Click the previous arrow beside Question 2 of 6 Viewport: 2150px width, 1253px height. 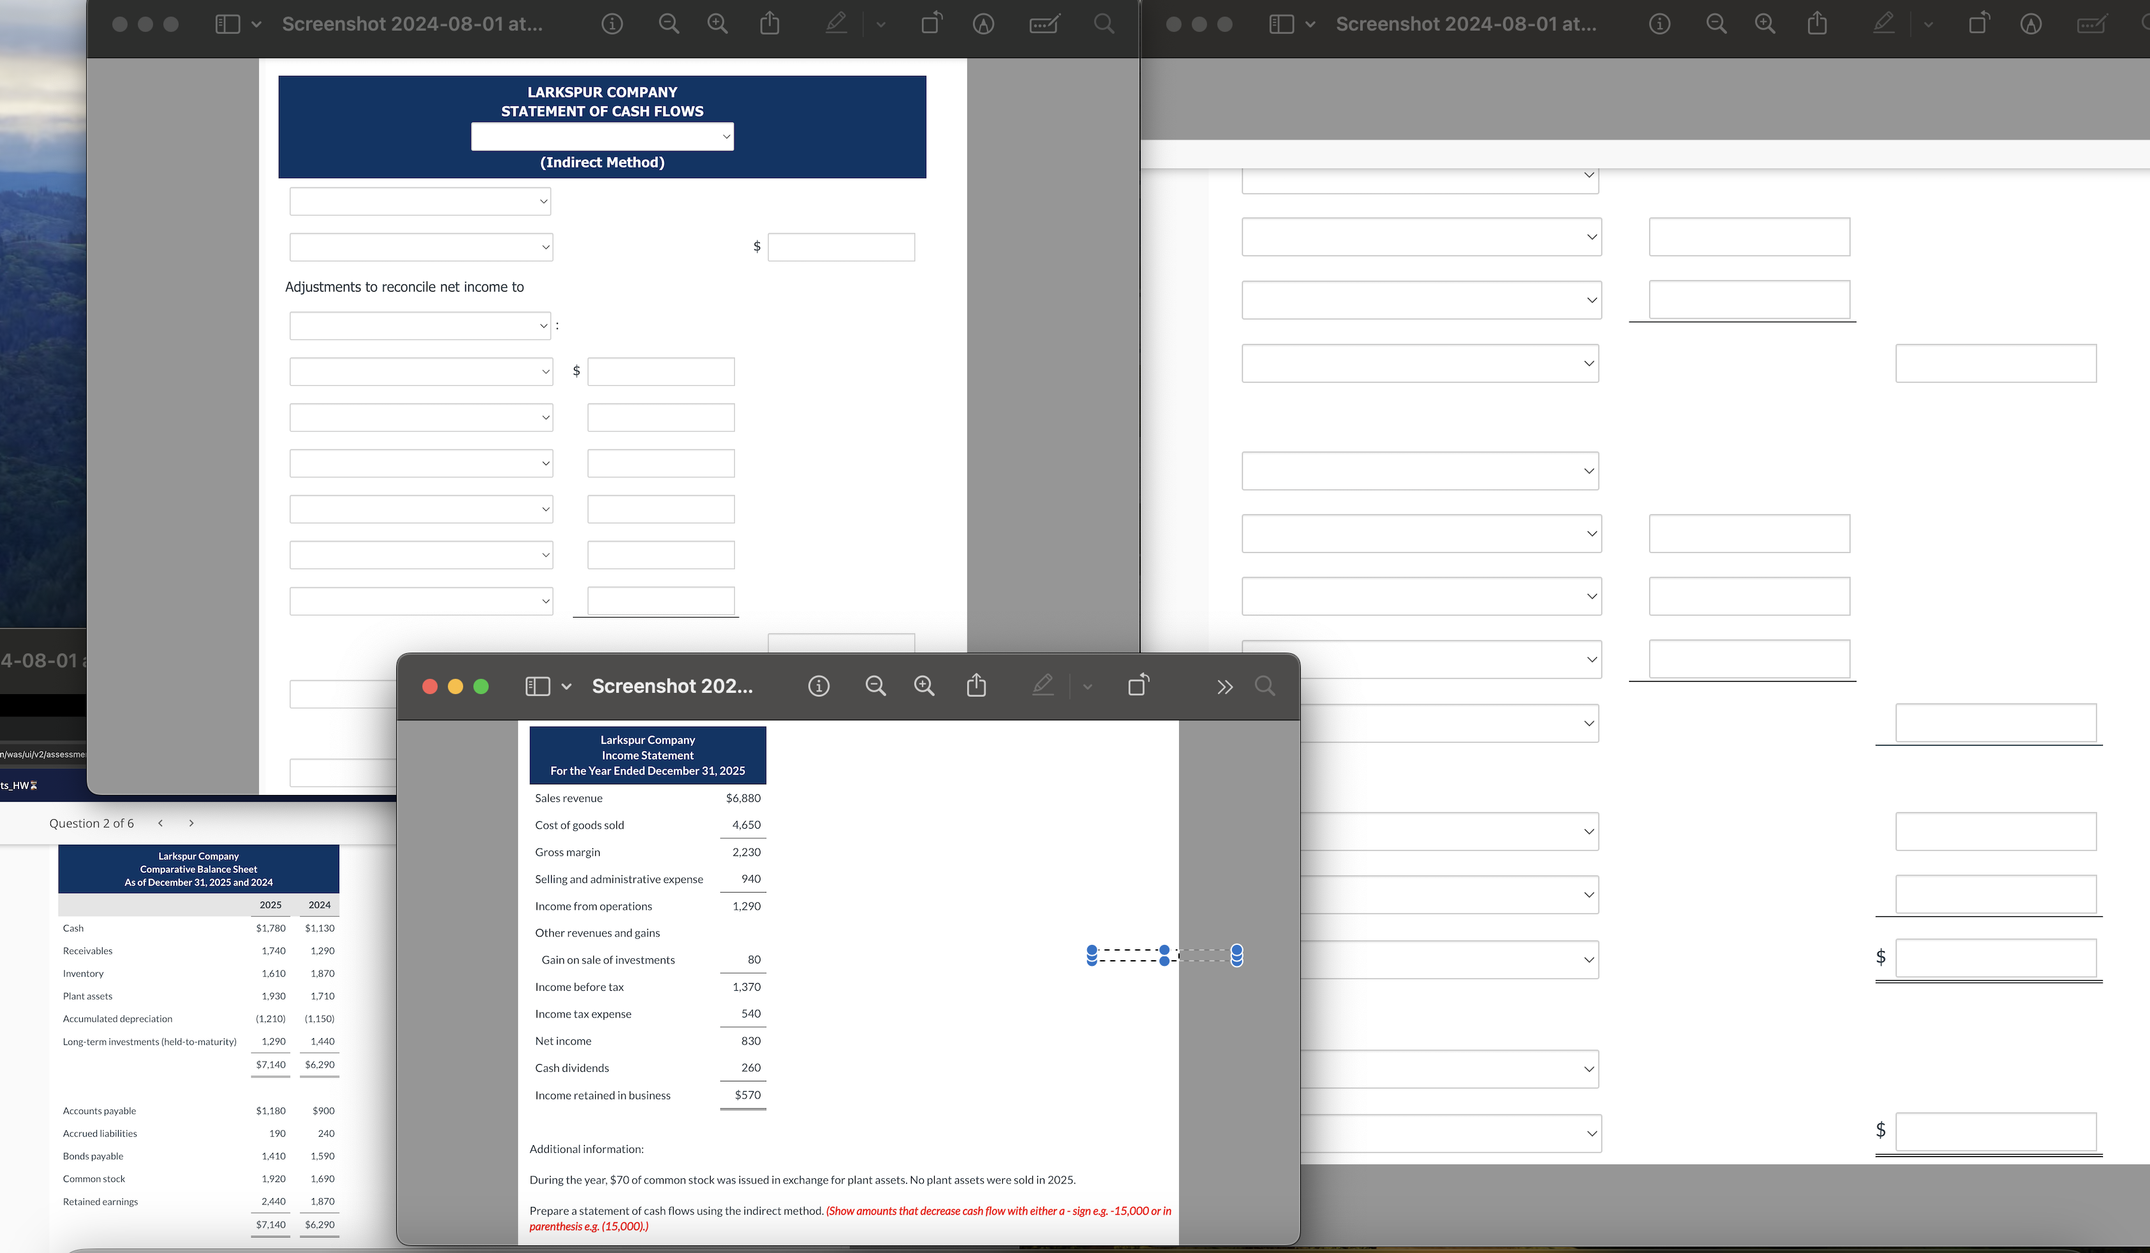click(160, 823)
